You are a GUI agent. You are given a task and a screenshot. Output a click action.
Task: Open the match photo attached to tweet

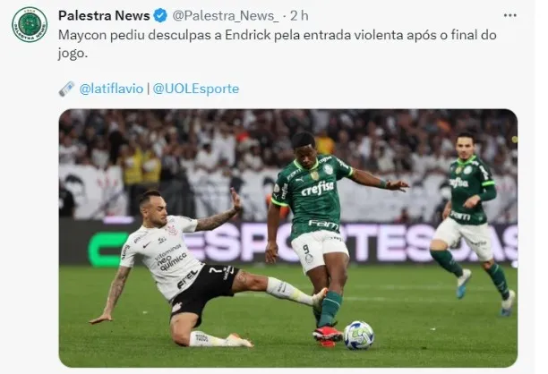(x=288, y=238)
